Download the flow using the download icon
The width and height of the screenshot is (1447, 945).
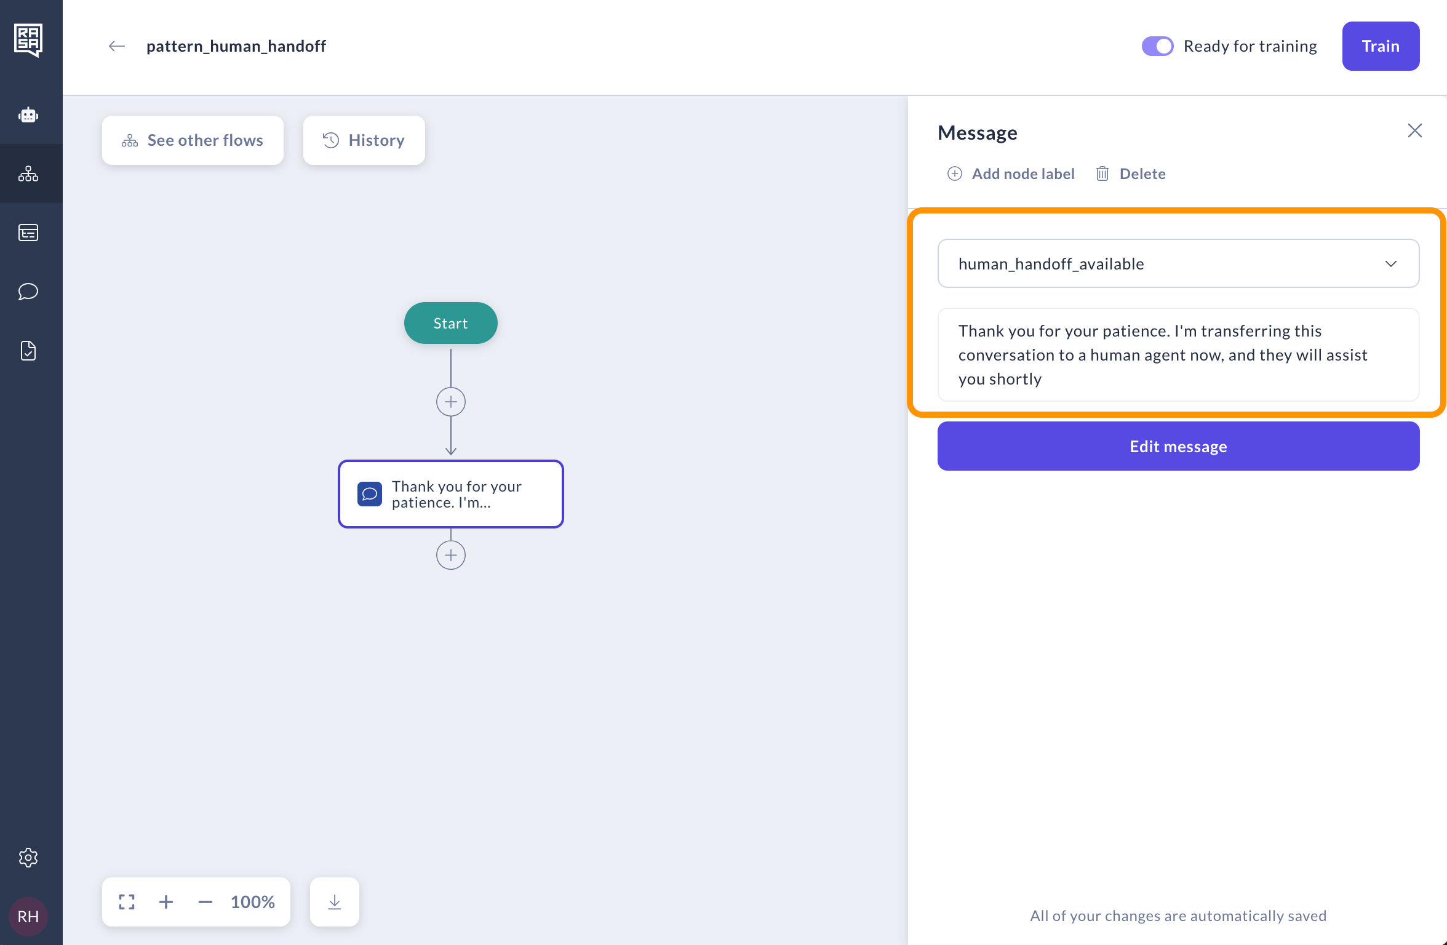pyautogui.click(x=334, y=901)
